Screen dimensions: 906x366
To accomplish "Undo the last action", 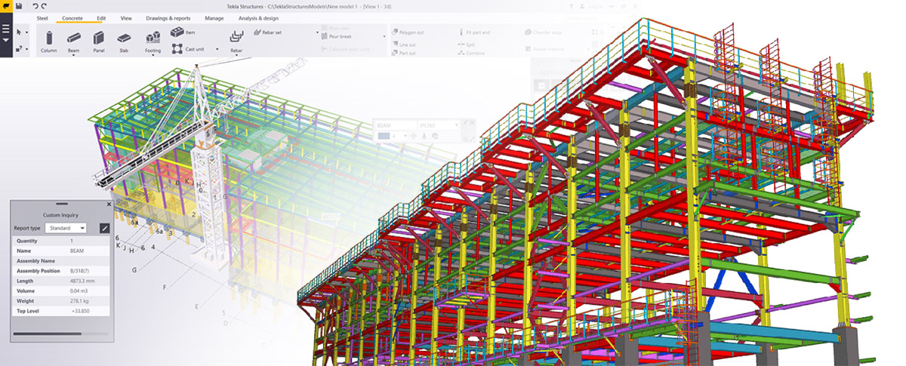I will point(35,6).
